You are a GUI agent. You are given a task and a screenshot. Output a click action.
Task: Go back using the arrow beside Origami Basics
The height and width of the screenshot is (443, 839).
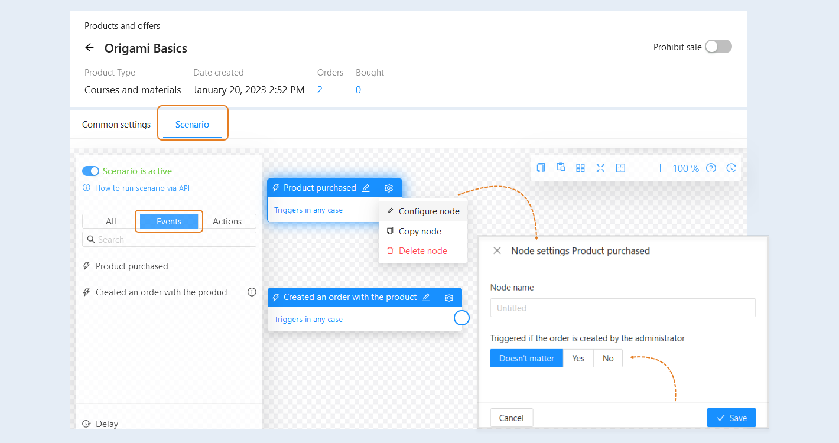(90, 48)
